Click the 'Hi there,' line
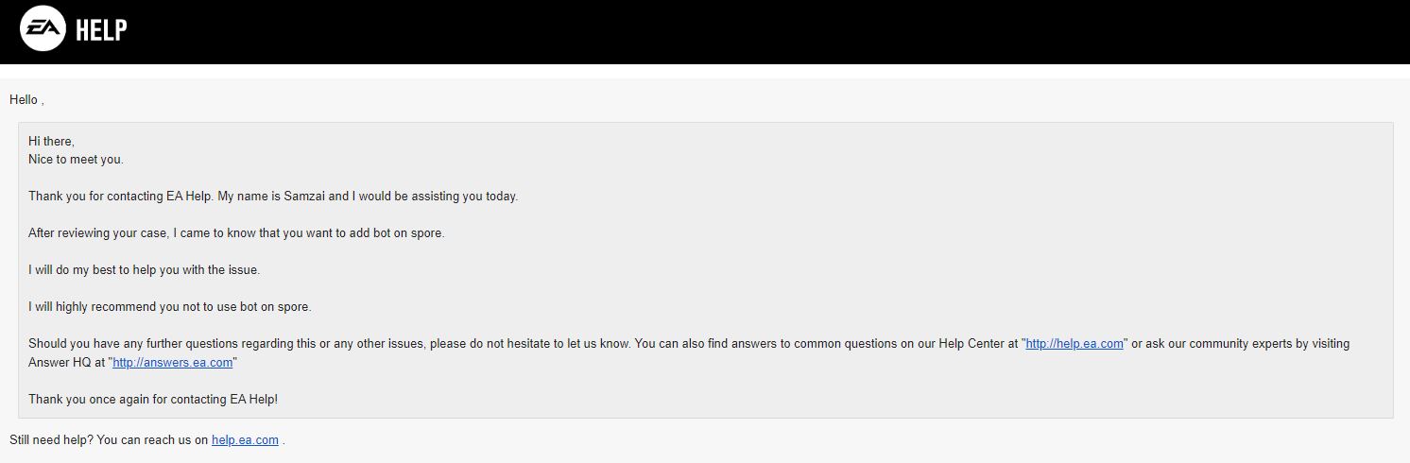Screen dimensions: 1410x463 pos(51,141)
